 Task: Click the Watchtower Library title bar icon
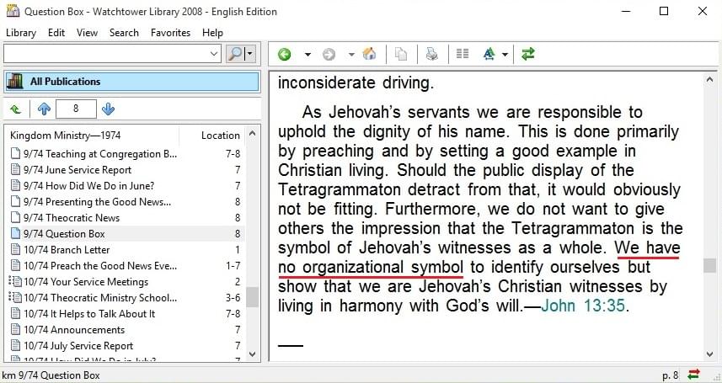[13, 11]
